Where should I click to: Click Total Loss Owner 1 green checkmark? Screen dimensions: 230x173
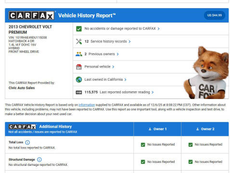[x=143, y=145]
